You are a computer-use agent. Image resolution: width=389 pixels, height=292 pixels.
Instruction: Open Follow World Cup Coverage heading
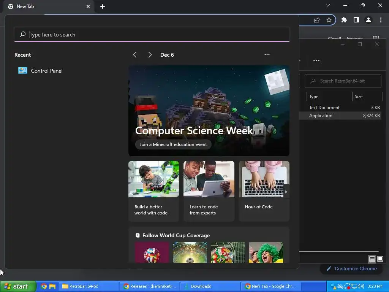click(176, 235)
